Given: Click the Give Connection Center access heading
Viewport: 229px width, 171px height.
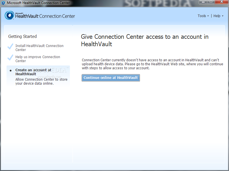Looking at the screenshot, I should point(145,40).
